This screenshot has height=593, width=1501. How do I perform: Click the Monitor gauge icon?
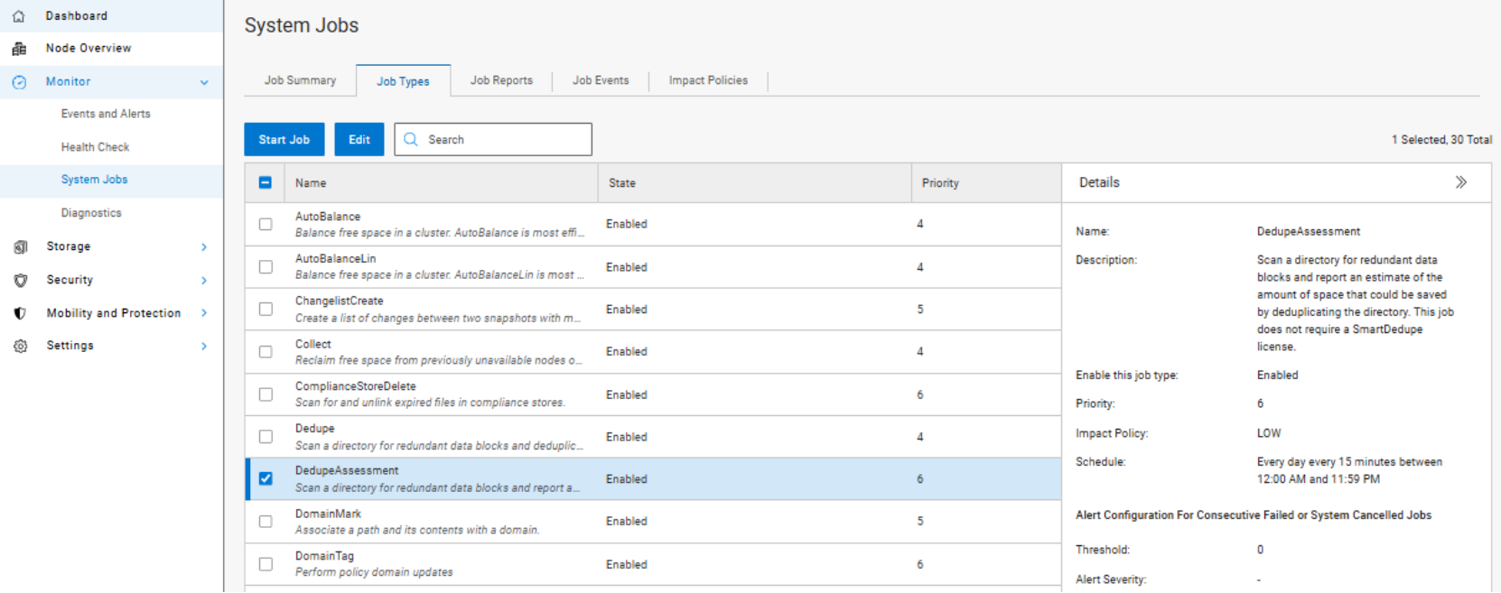pyautogui.click(x=19, y=82)
